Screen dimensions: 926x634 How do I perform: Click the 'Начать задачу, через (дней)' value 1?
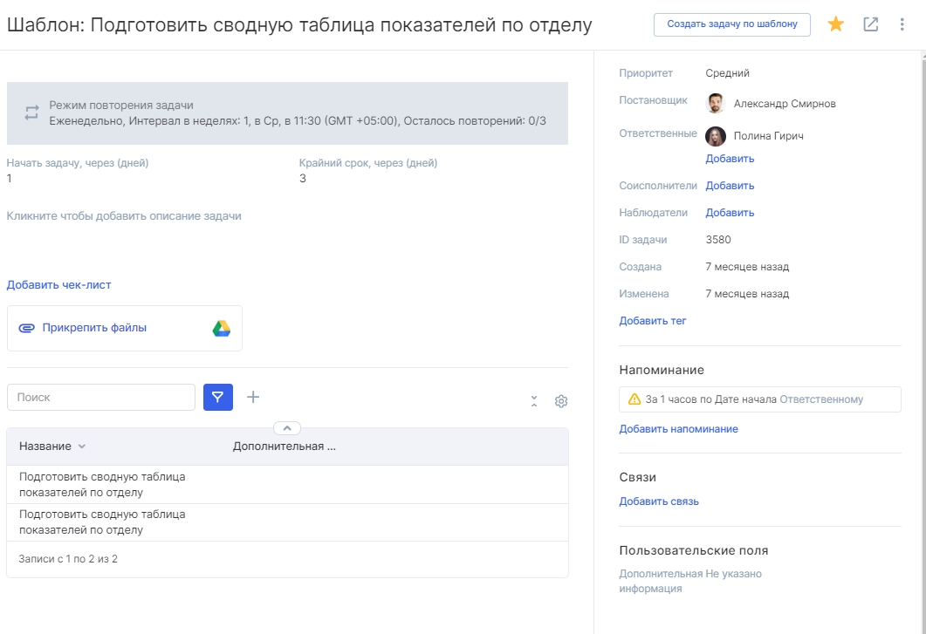9,178
